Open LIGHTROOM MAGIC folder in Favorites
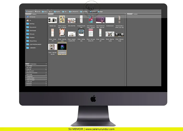 coord(28,45)
